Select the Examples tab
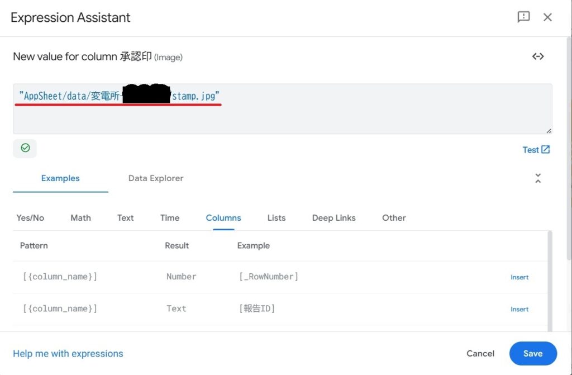The image size is (572, 375). pos(60,178)
